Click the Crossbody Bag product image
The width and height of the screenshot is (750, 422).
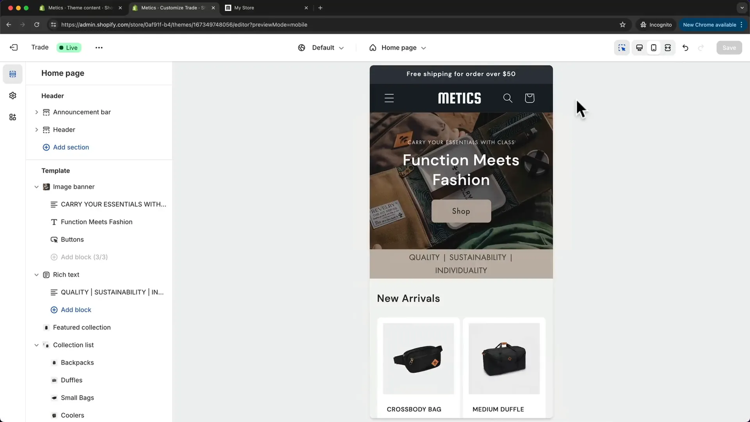tap(419, 359)
